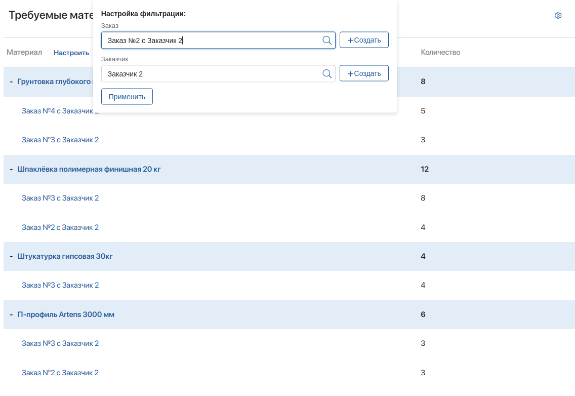This screenshot has height=396, width=575.
Task: Click the Количество column header
Action: [x=440, y=52]
